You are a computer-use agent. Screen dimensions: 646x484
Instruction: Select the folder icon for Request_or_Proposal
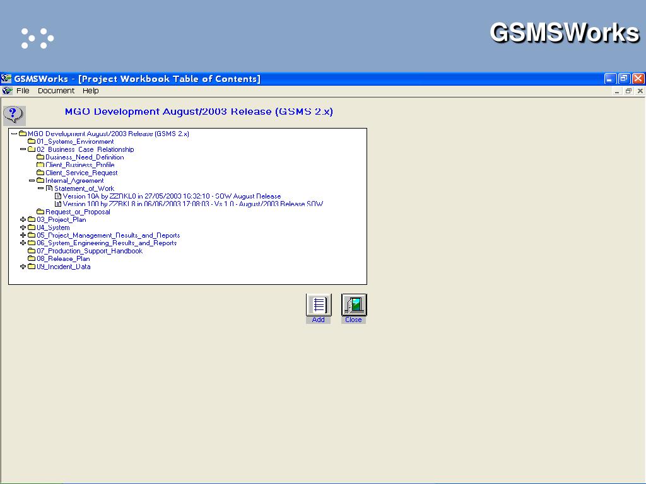[x=40, y=212]
